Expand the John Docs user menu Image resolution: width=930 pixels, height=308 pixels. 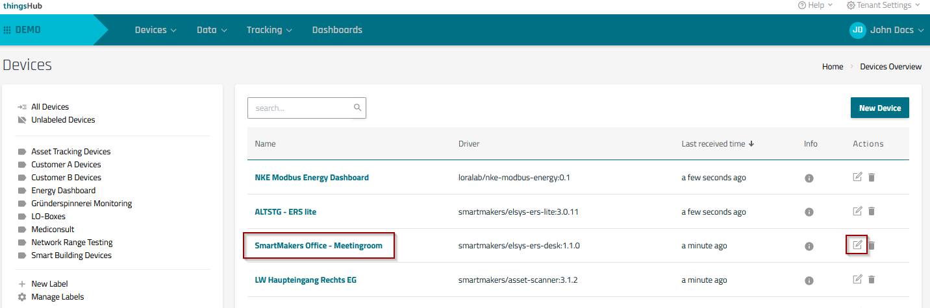click(x=886, y=30)
